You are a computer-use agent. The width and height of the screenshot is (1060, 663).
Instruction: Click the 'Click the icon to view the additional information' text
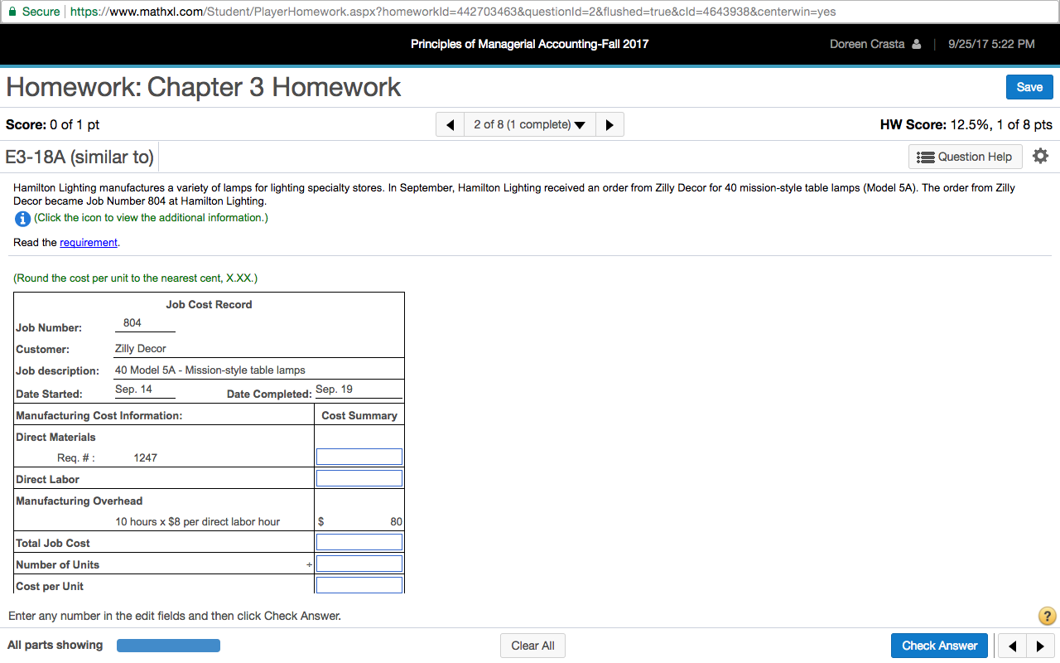click(x=151, y=218)
